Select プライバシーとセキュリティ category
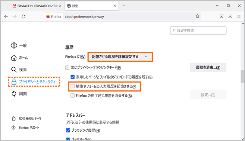The image size is (245, 141). point(34,81)
